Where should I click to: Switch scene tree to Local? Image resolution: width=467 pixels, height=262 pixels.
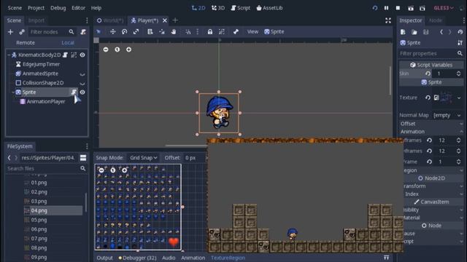pos(68,43)
